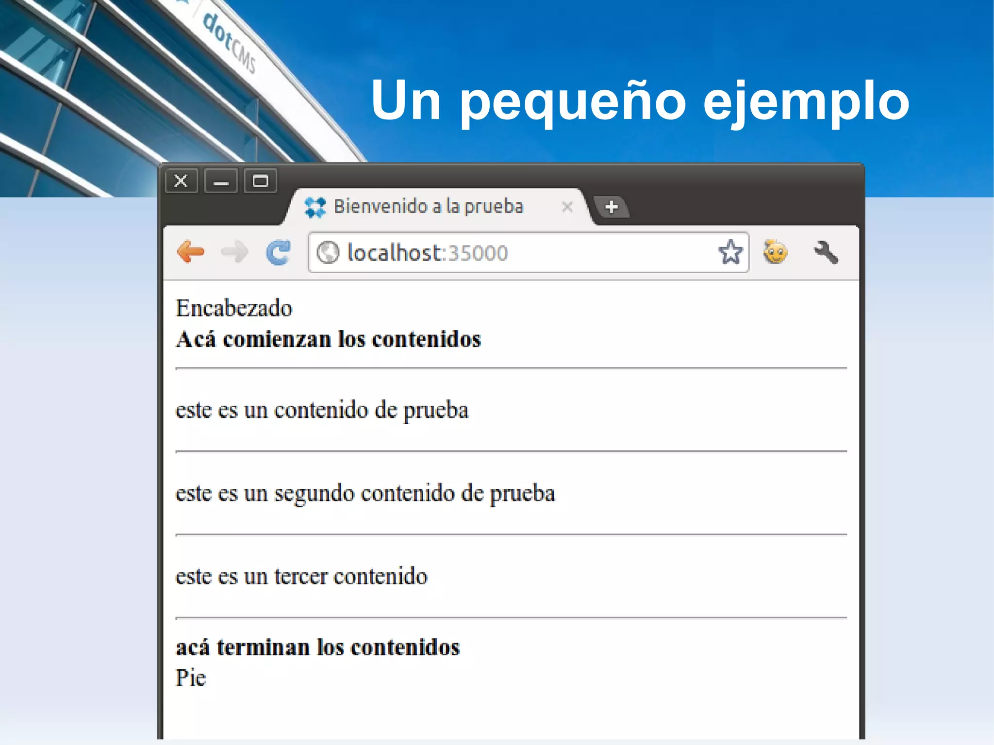
Task: Select the Bienvenido a la prueba tab
Action: 437,207
